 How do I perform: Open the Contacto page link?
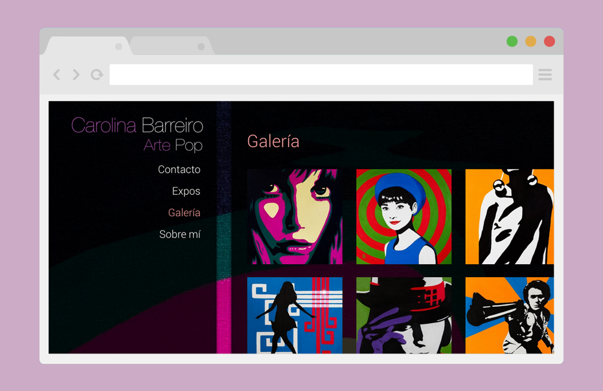[179, 170]
